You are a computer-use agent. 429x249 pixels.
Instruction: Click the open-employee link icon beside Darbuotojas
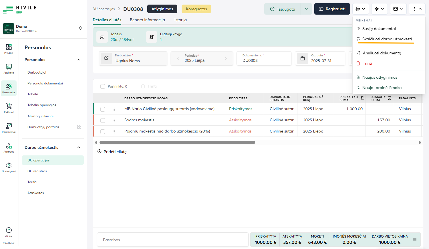tap(106, 58)
